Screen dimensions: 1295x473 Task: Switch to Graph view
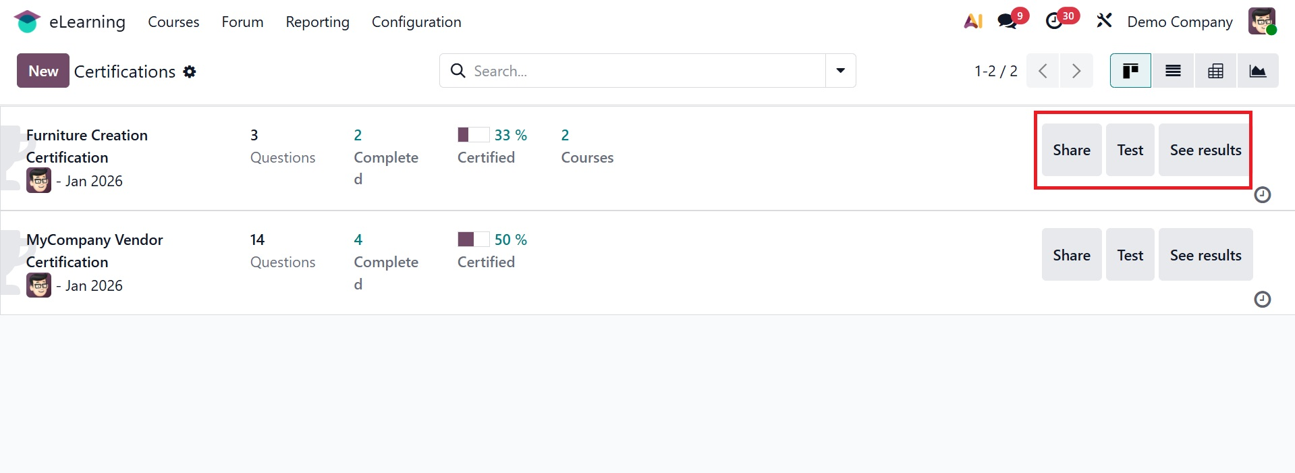(1258, 71)
